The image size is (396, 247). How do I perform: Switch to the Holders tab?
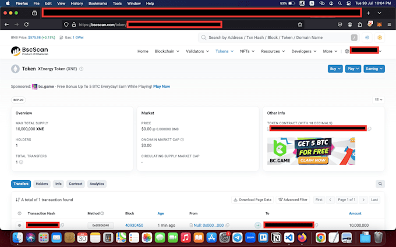click(42, 184)
